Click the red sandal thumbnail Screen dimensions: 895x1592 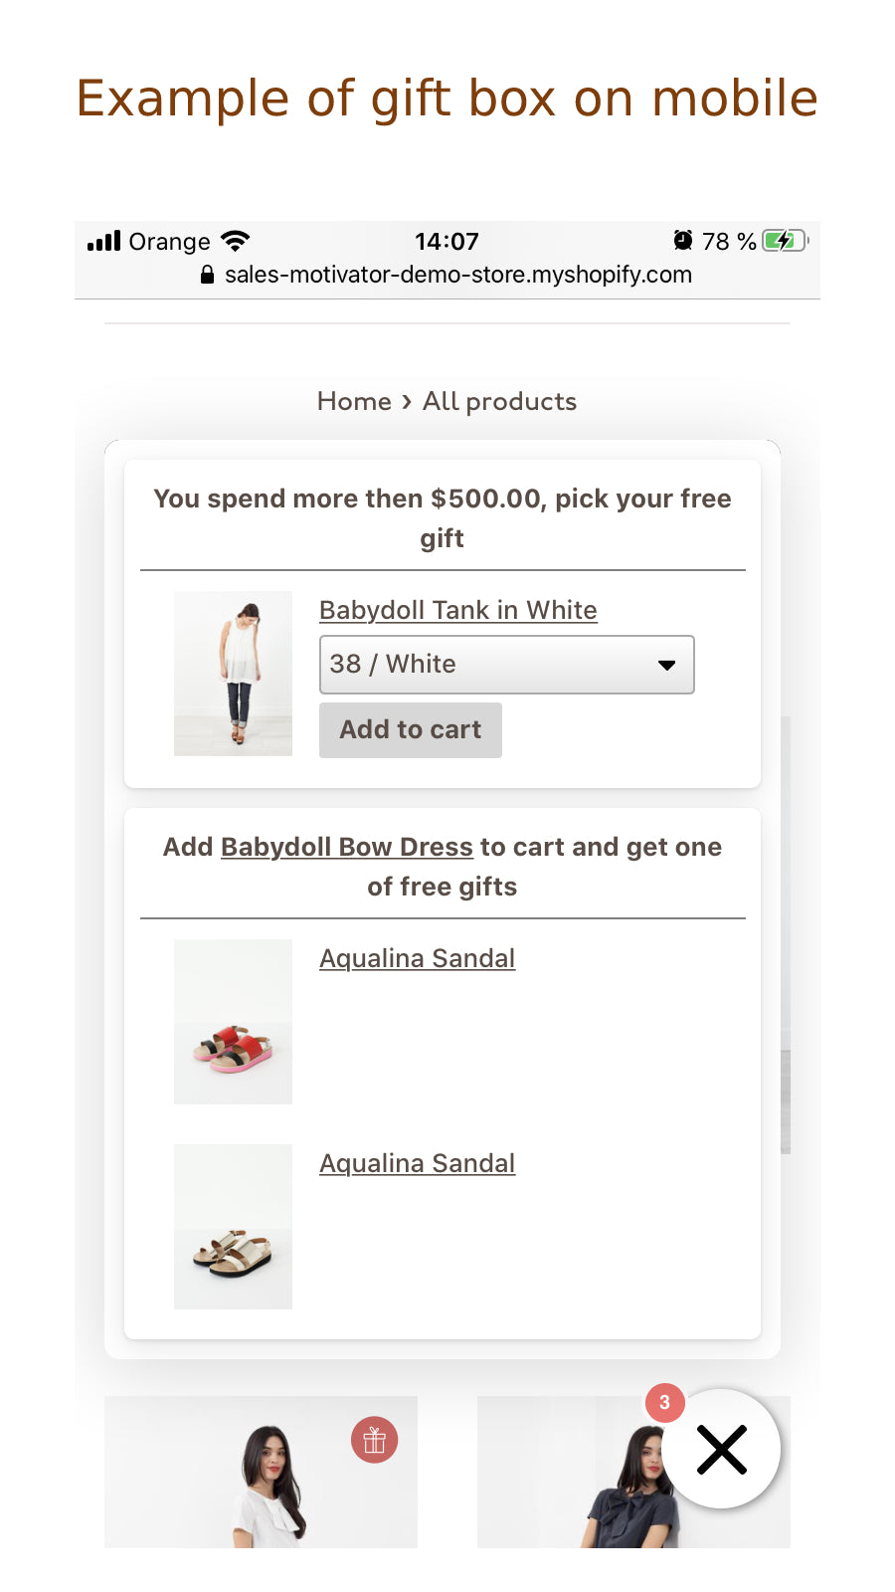(233, 1022)
